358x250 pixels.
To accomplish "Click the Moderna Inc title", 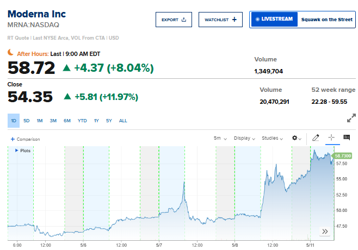I will pos(36,14).
